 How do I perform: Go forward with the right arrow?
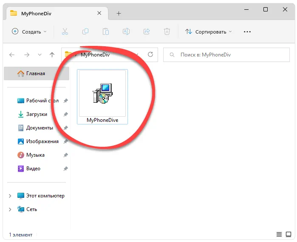point(27,55)
